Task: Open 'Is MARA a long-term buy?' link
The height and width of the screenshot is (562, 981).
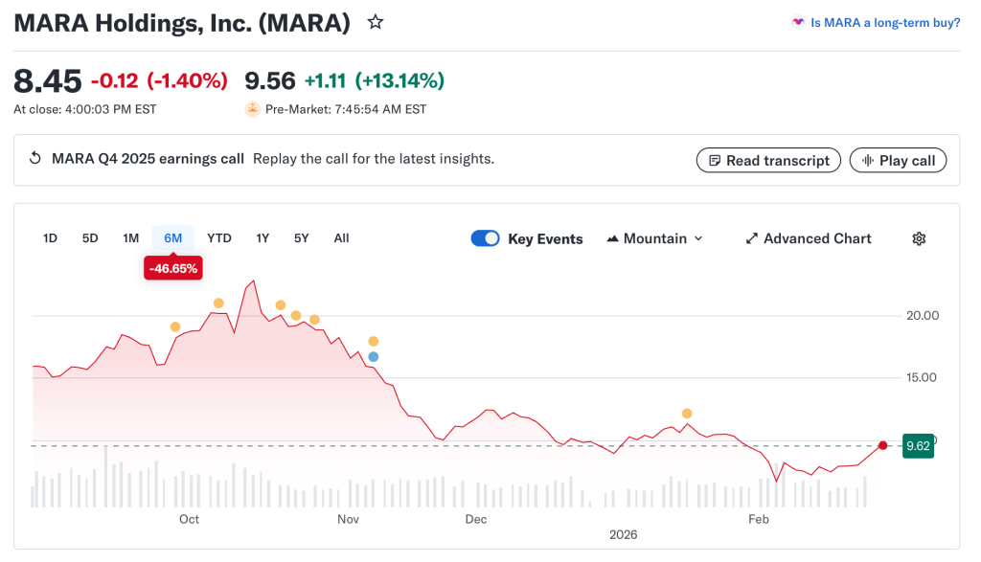Action: (x=884, y=22)
